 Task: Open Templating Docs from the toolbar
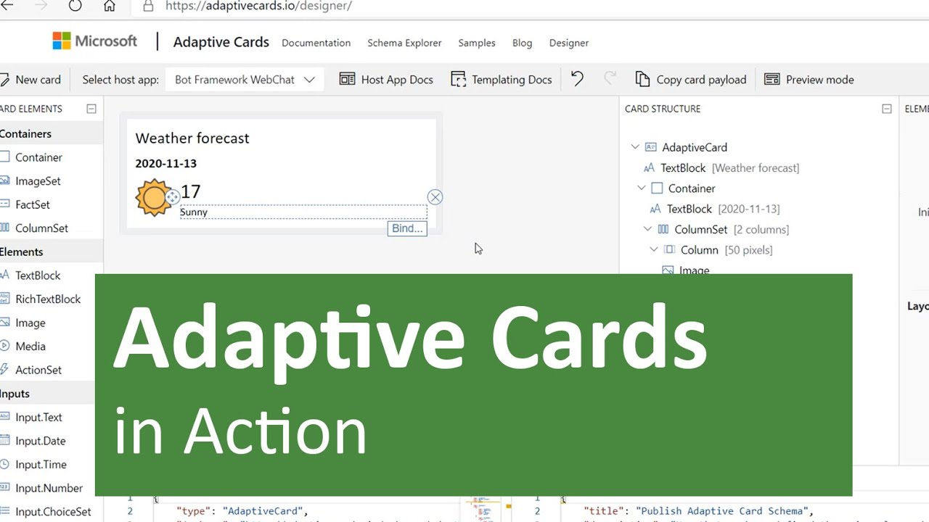tap(502, 79)
